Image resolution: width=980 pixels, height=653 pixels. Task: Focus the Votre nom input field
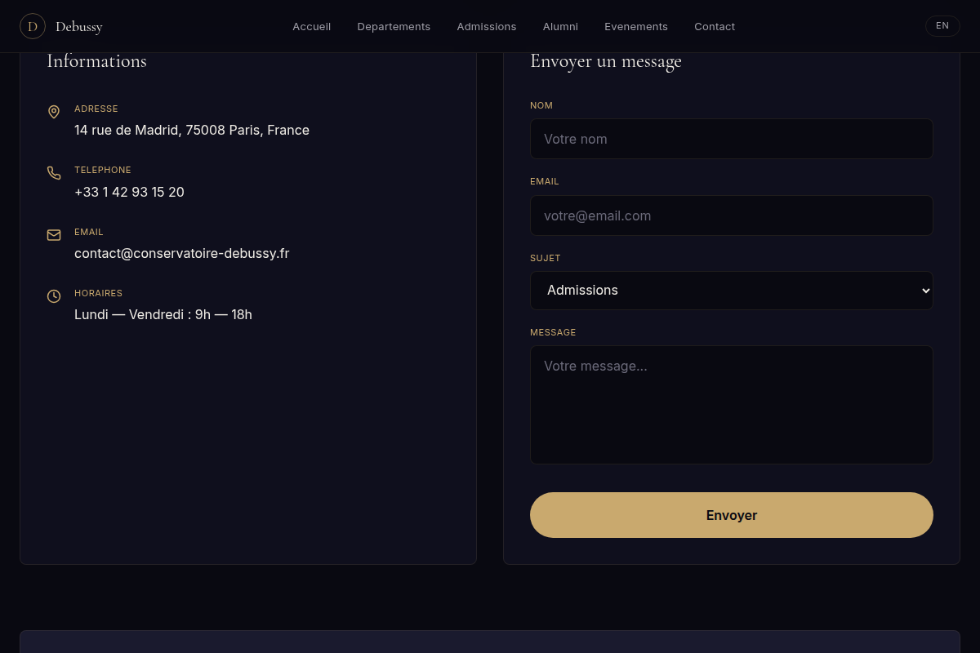732,139
